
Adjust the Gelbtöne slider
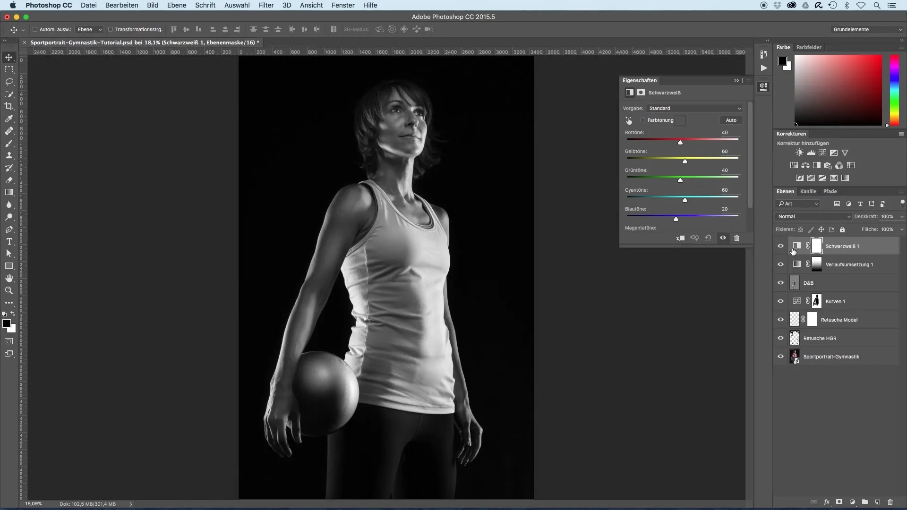pyautogui.click(x=685, y=161)
